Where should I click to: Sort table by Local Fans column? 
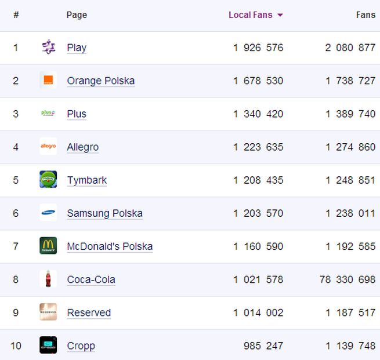point(250,15)
